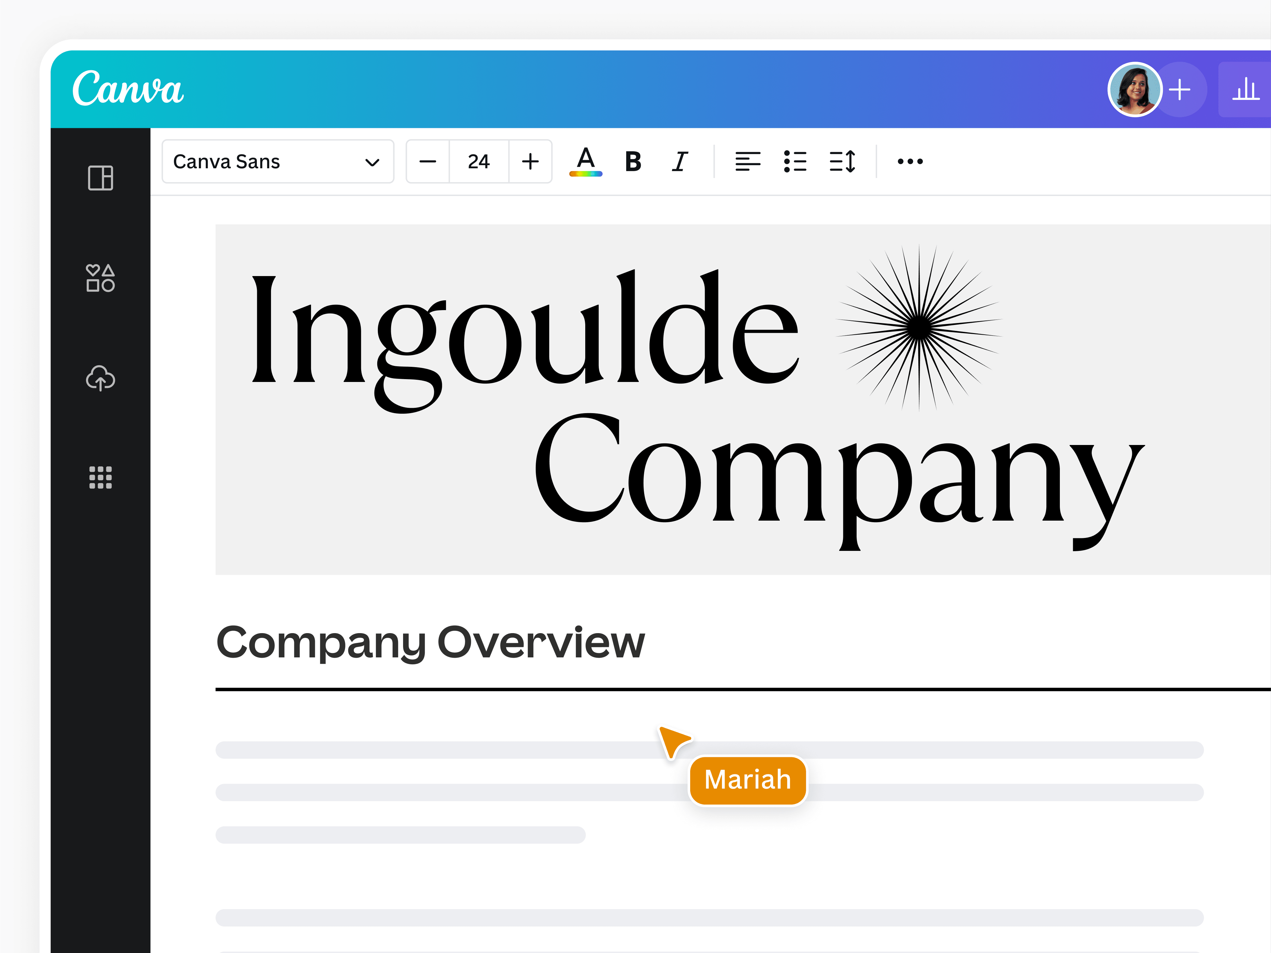The width and height of the screenshot is (1271, 953).
Task: Go home via the Canva logo
Action: click(128, 88)
